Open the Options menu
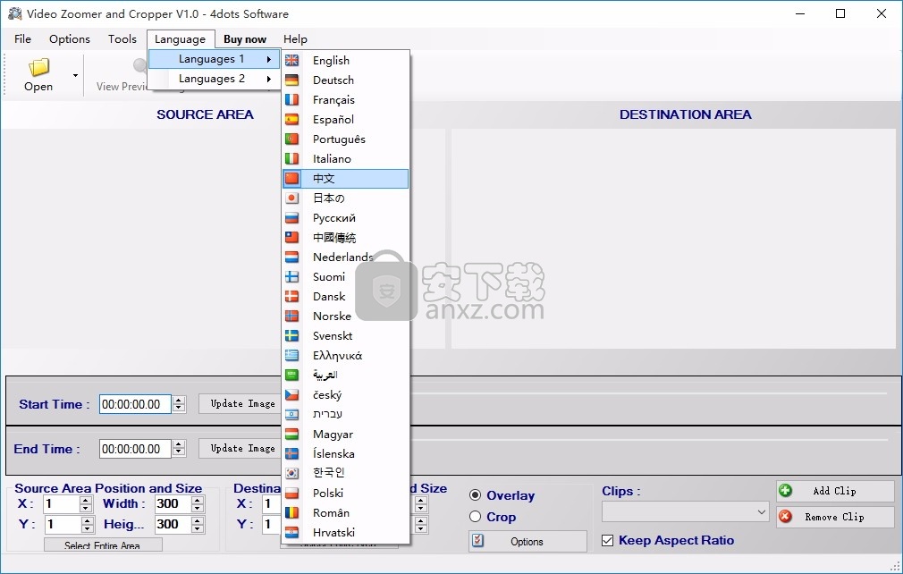The height and width of the screenshot is (574, 903). click(70, 38)
